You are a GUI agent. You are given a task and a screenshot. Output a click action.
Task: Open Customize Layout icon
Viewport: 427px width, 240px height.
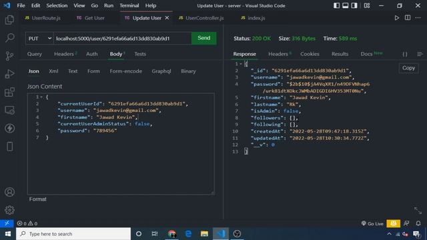(x=367, y=5)
